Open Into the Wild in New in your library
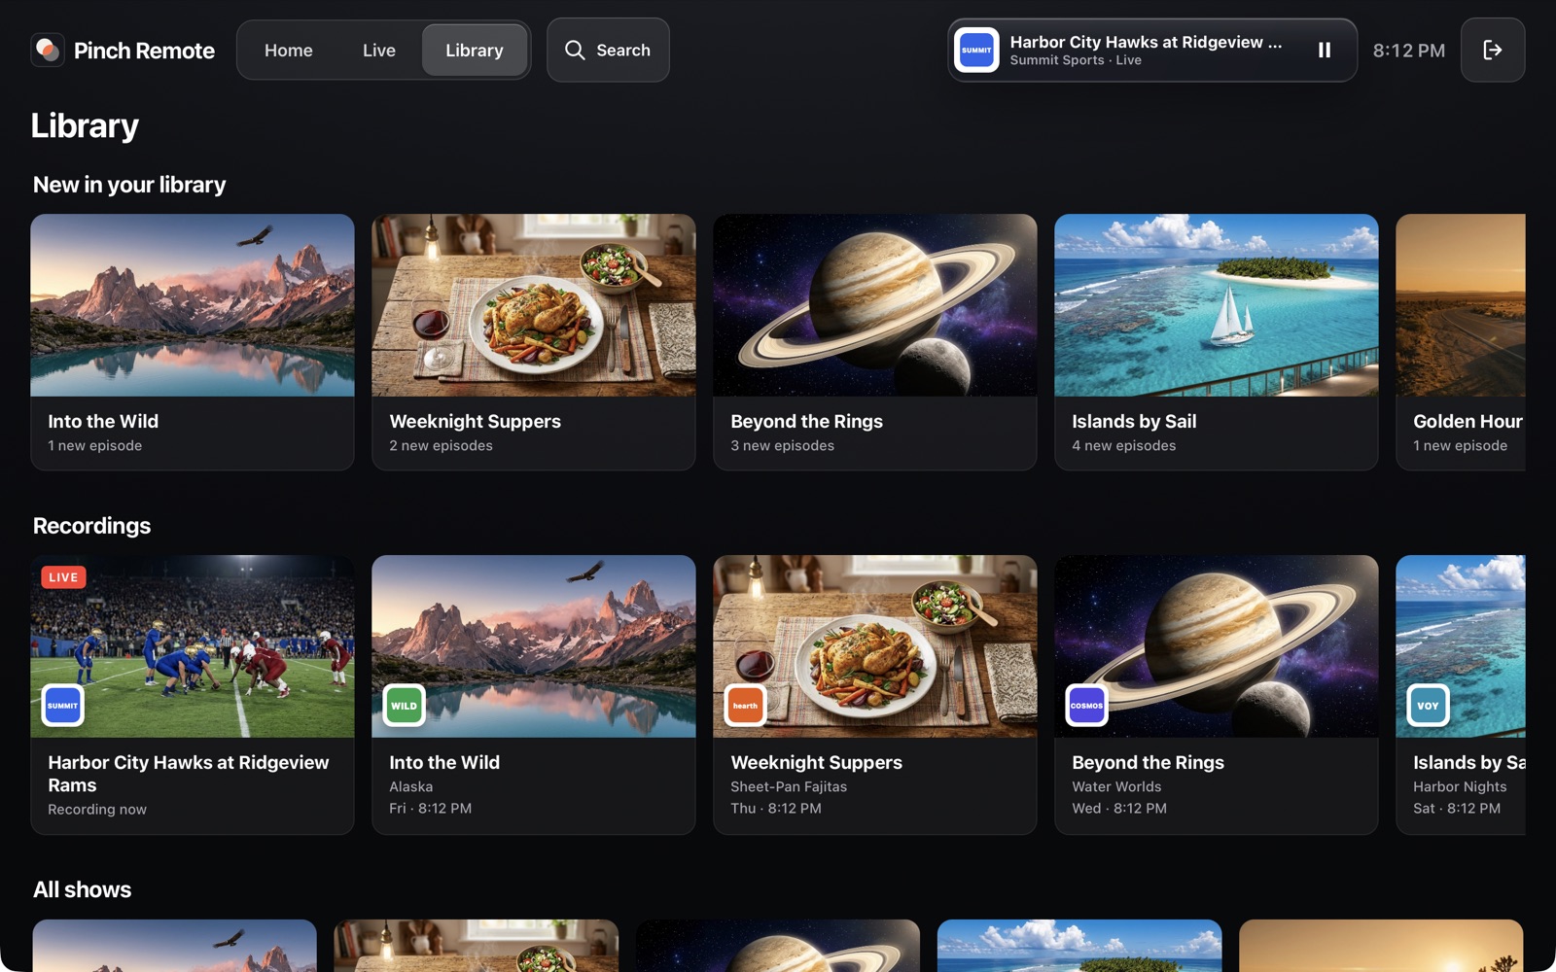This screenshot has width=1556, height=972. click(x=193, y=342)
